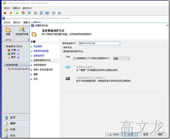Click the cloud online protection icon
The width and height of the screenshot is (170, 139).
click(x=68, y=67)
